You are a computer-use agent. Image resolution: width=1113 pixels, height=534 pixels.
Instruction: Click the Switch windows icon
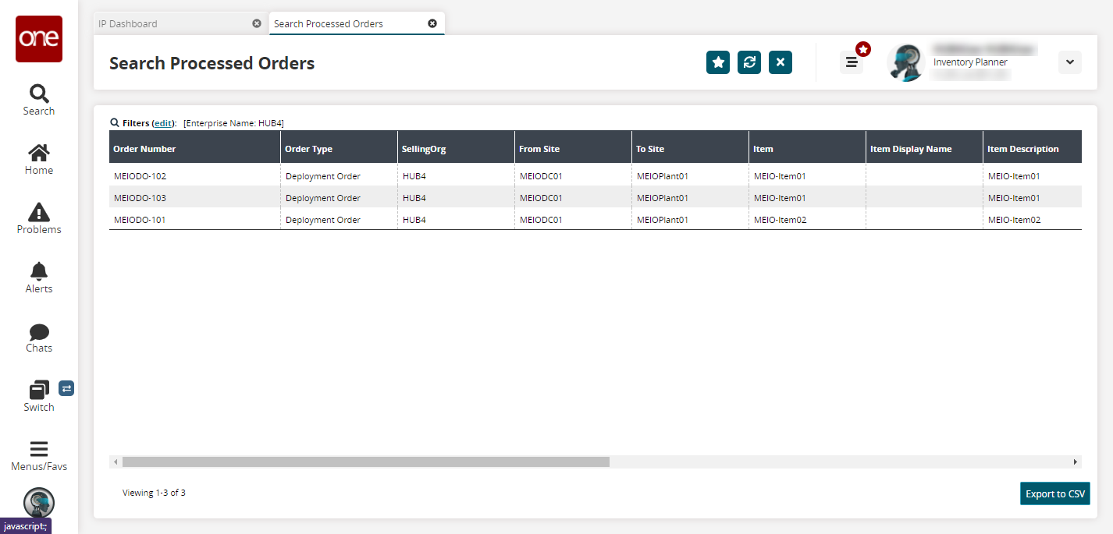point(38,390)
